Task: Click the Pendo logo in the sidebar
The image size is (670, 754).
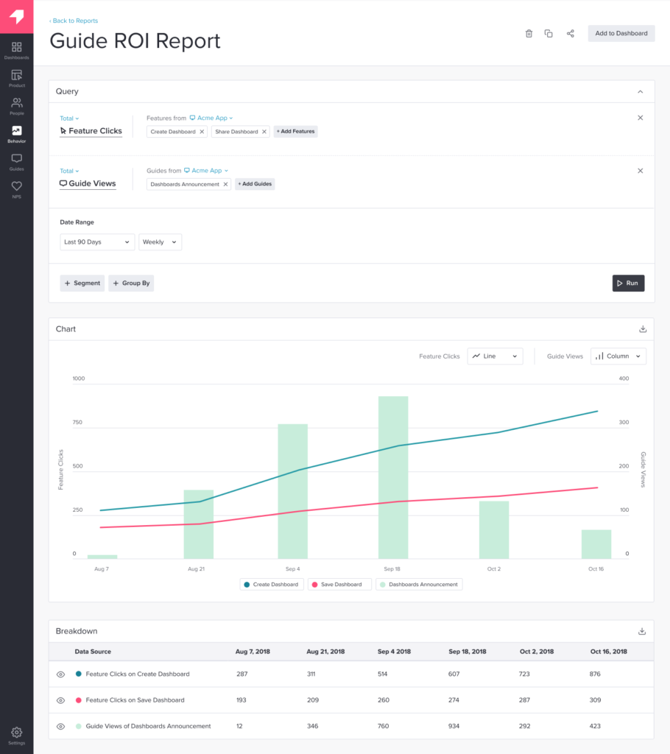Action: point(16,16)
